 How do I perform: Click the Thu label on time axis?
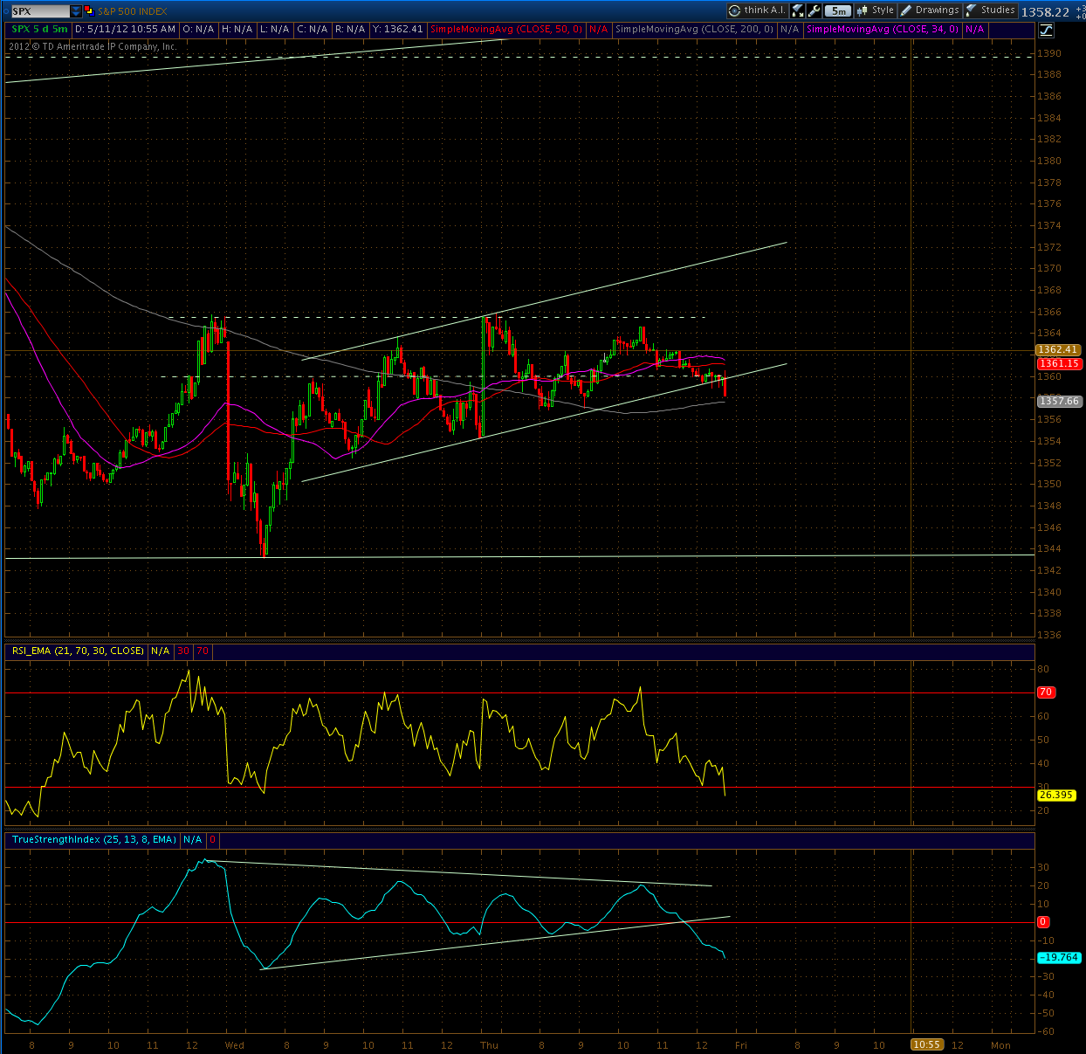point(489,1045)
